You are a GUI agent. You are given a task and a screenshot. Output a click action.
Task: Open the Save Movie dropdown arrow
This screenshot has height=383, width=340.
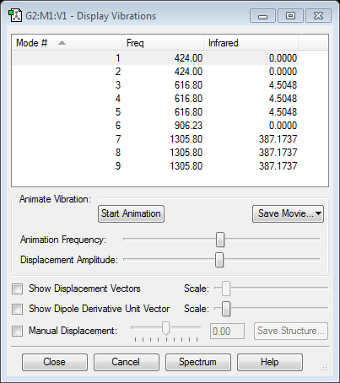click(x=318, y=213)
